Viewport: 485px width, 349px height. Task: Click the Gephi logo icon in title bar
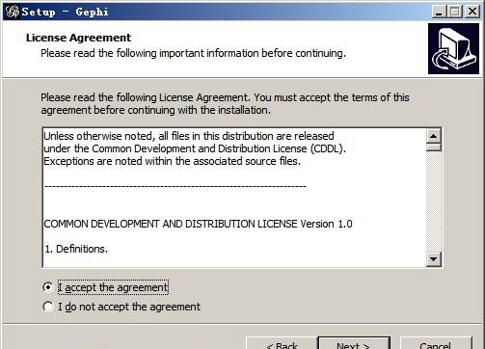13,12
